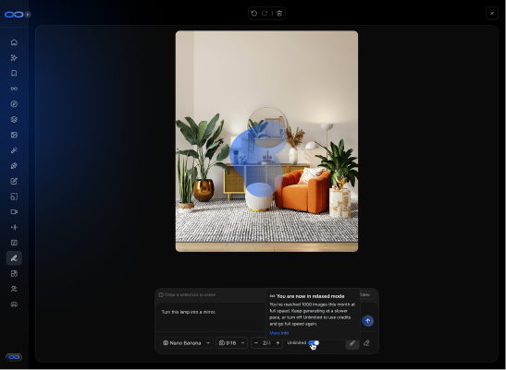The width and height of the screenshot is (506, 370).
Task: Open the Home page in the sidebar
Action: click(x=14, y=42)
